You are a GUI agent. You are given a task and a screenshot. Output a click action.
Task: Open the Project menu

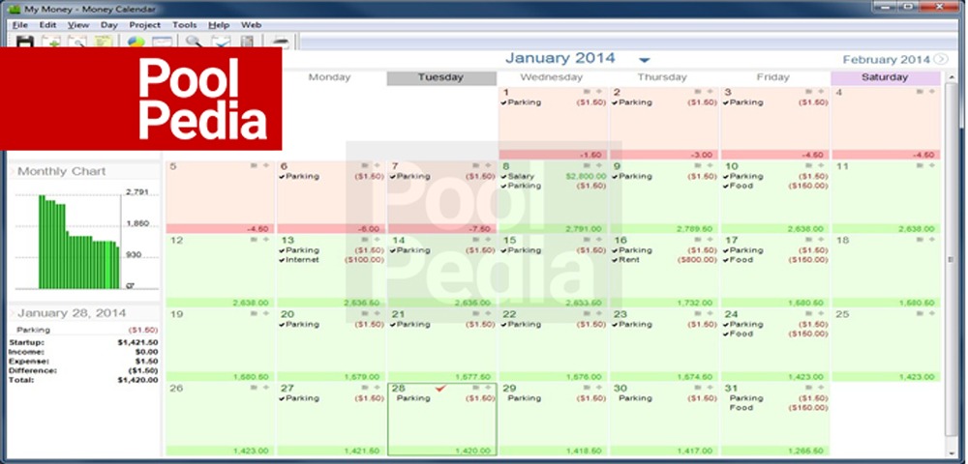coord(144,24)
